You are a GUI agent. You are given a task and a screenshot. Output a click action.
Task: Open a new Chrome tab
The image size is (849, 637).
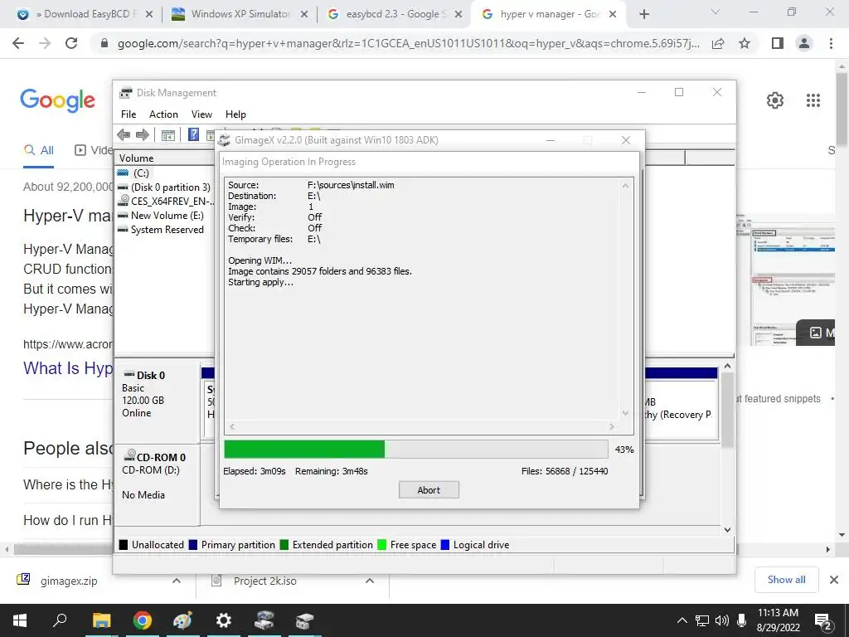643,14
